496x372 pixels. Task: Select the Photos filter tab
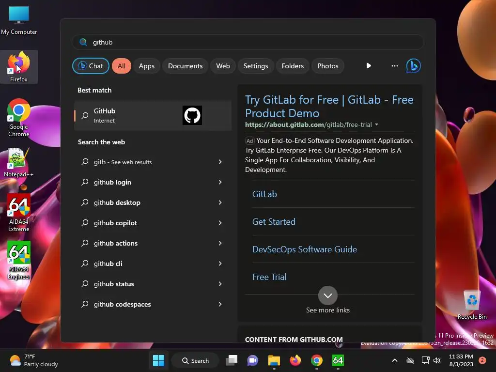coord(328,66)
